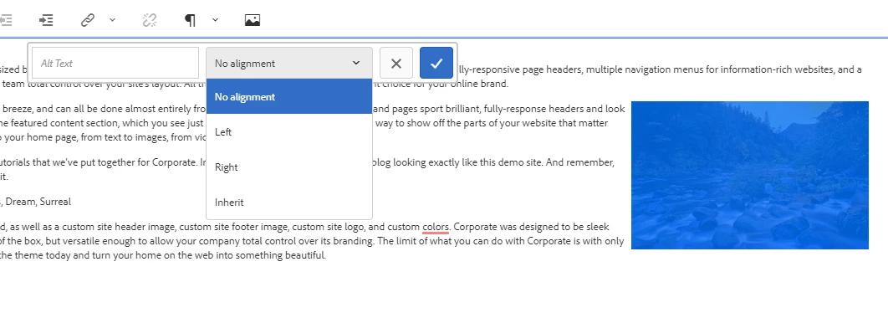This screenshot has height=318, width=888.
Task: Select the highlighted river image
Action: click(x=750, y=175)
